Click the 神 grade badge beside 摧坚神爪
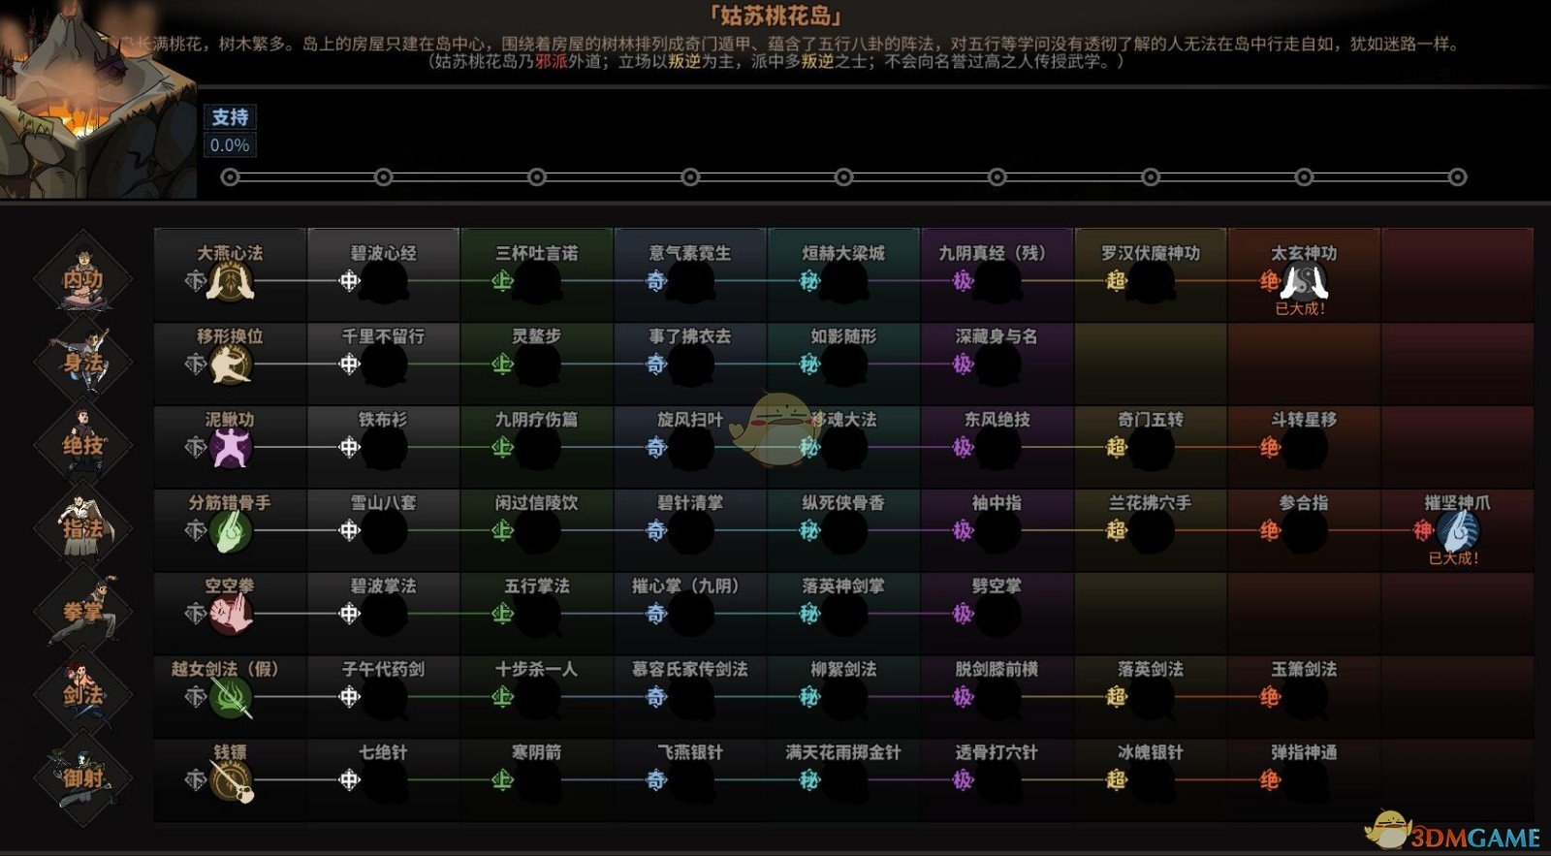 pos(1423,530)
